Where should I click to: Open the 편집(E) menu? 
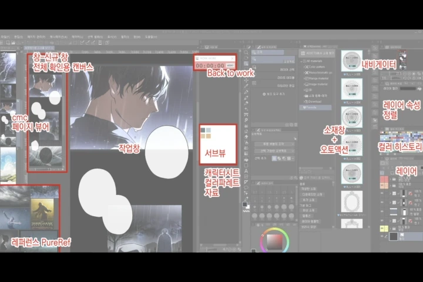[x=18, y=36]
